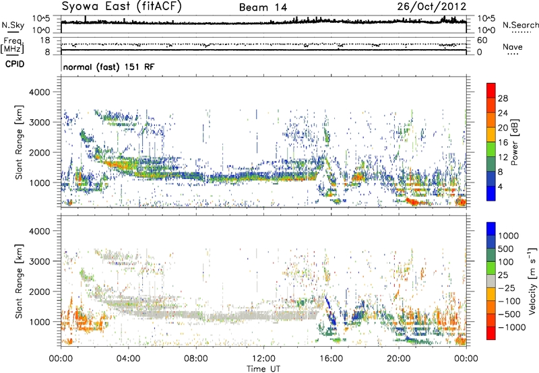Click the '4' tick on power colorbar
The height and width of the screenshot is (373, 539).
pyautogui.click(x=500, y=187)
